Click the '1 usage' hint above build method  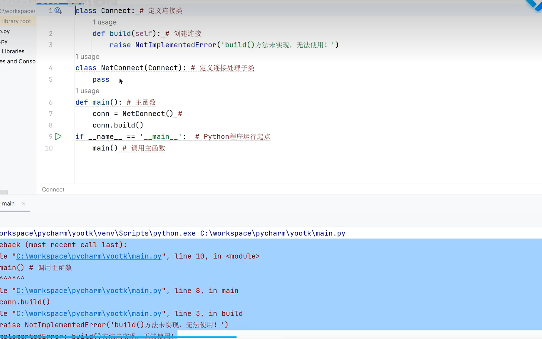click(x=105, y=22)
